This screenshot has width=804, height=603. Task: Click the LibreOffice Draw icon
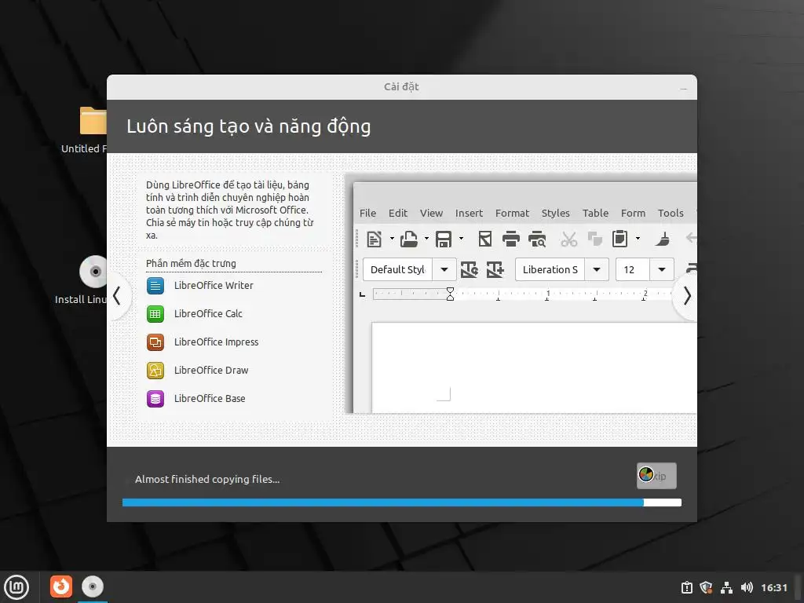[155, 371]
